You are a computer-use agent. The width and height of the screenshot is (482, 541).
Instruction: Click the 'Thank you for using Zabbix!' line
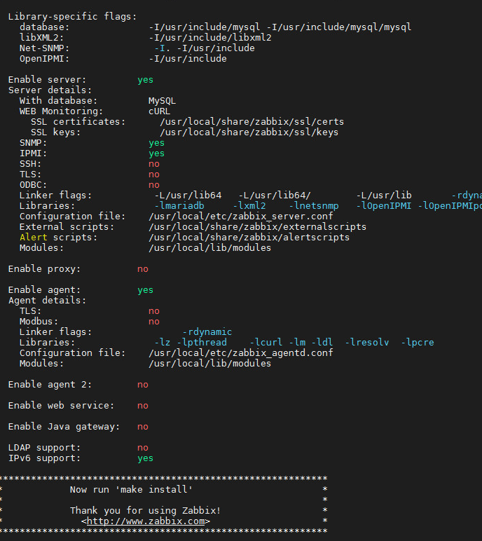(145, 511)
